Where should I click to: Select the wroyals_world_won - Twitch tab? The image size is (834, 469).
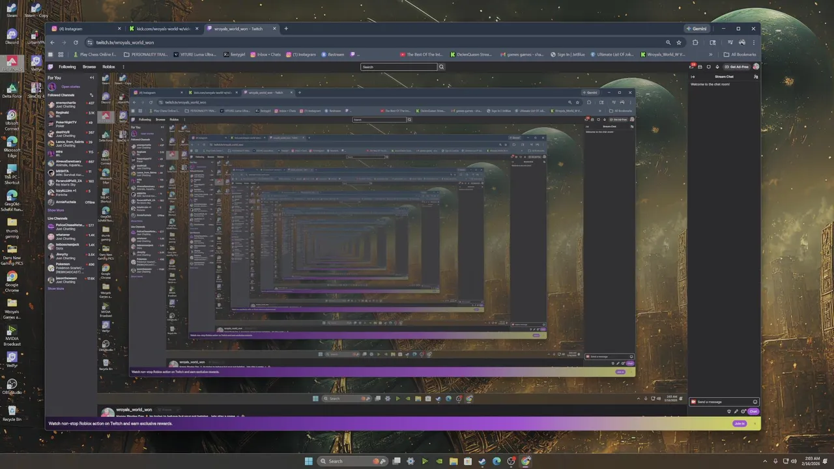pyautogui.click(x=242, y=29)
